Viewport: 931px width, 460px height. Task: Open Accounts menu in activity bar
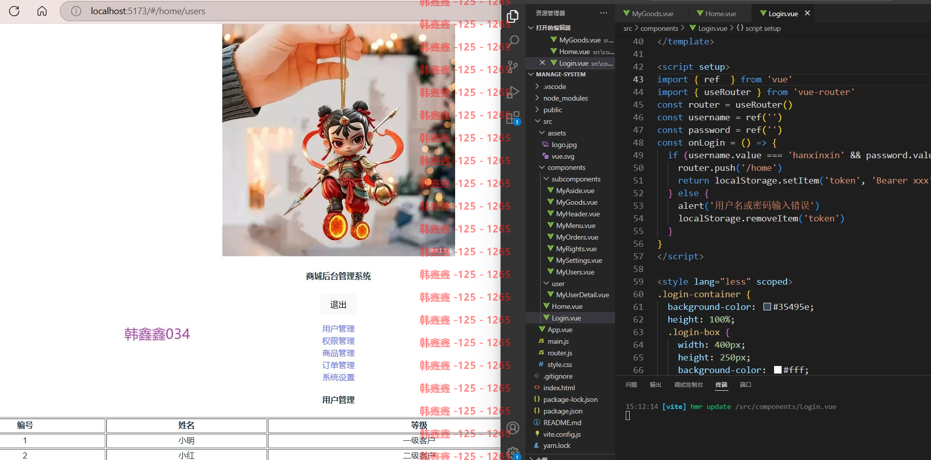click(x=513, y=428)
